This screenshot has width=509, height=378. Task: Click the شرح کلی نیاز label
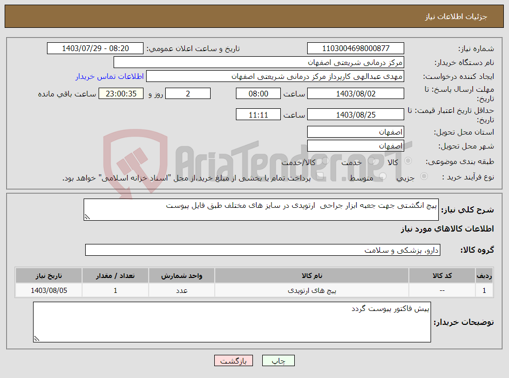(468, 210)
